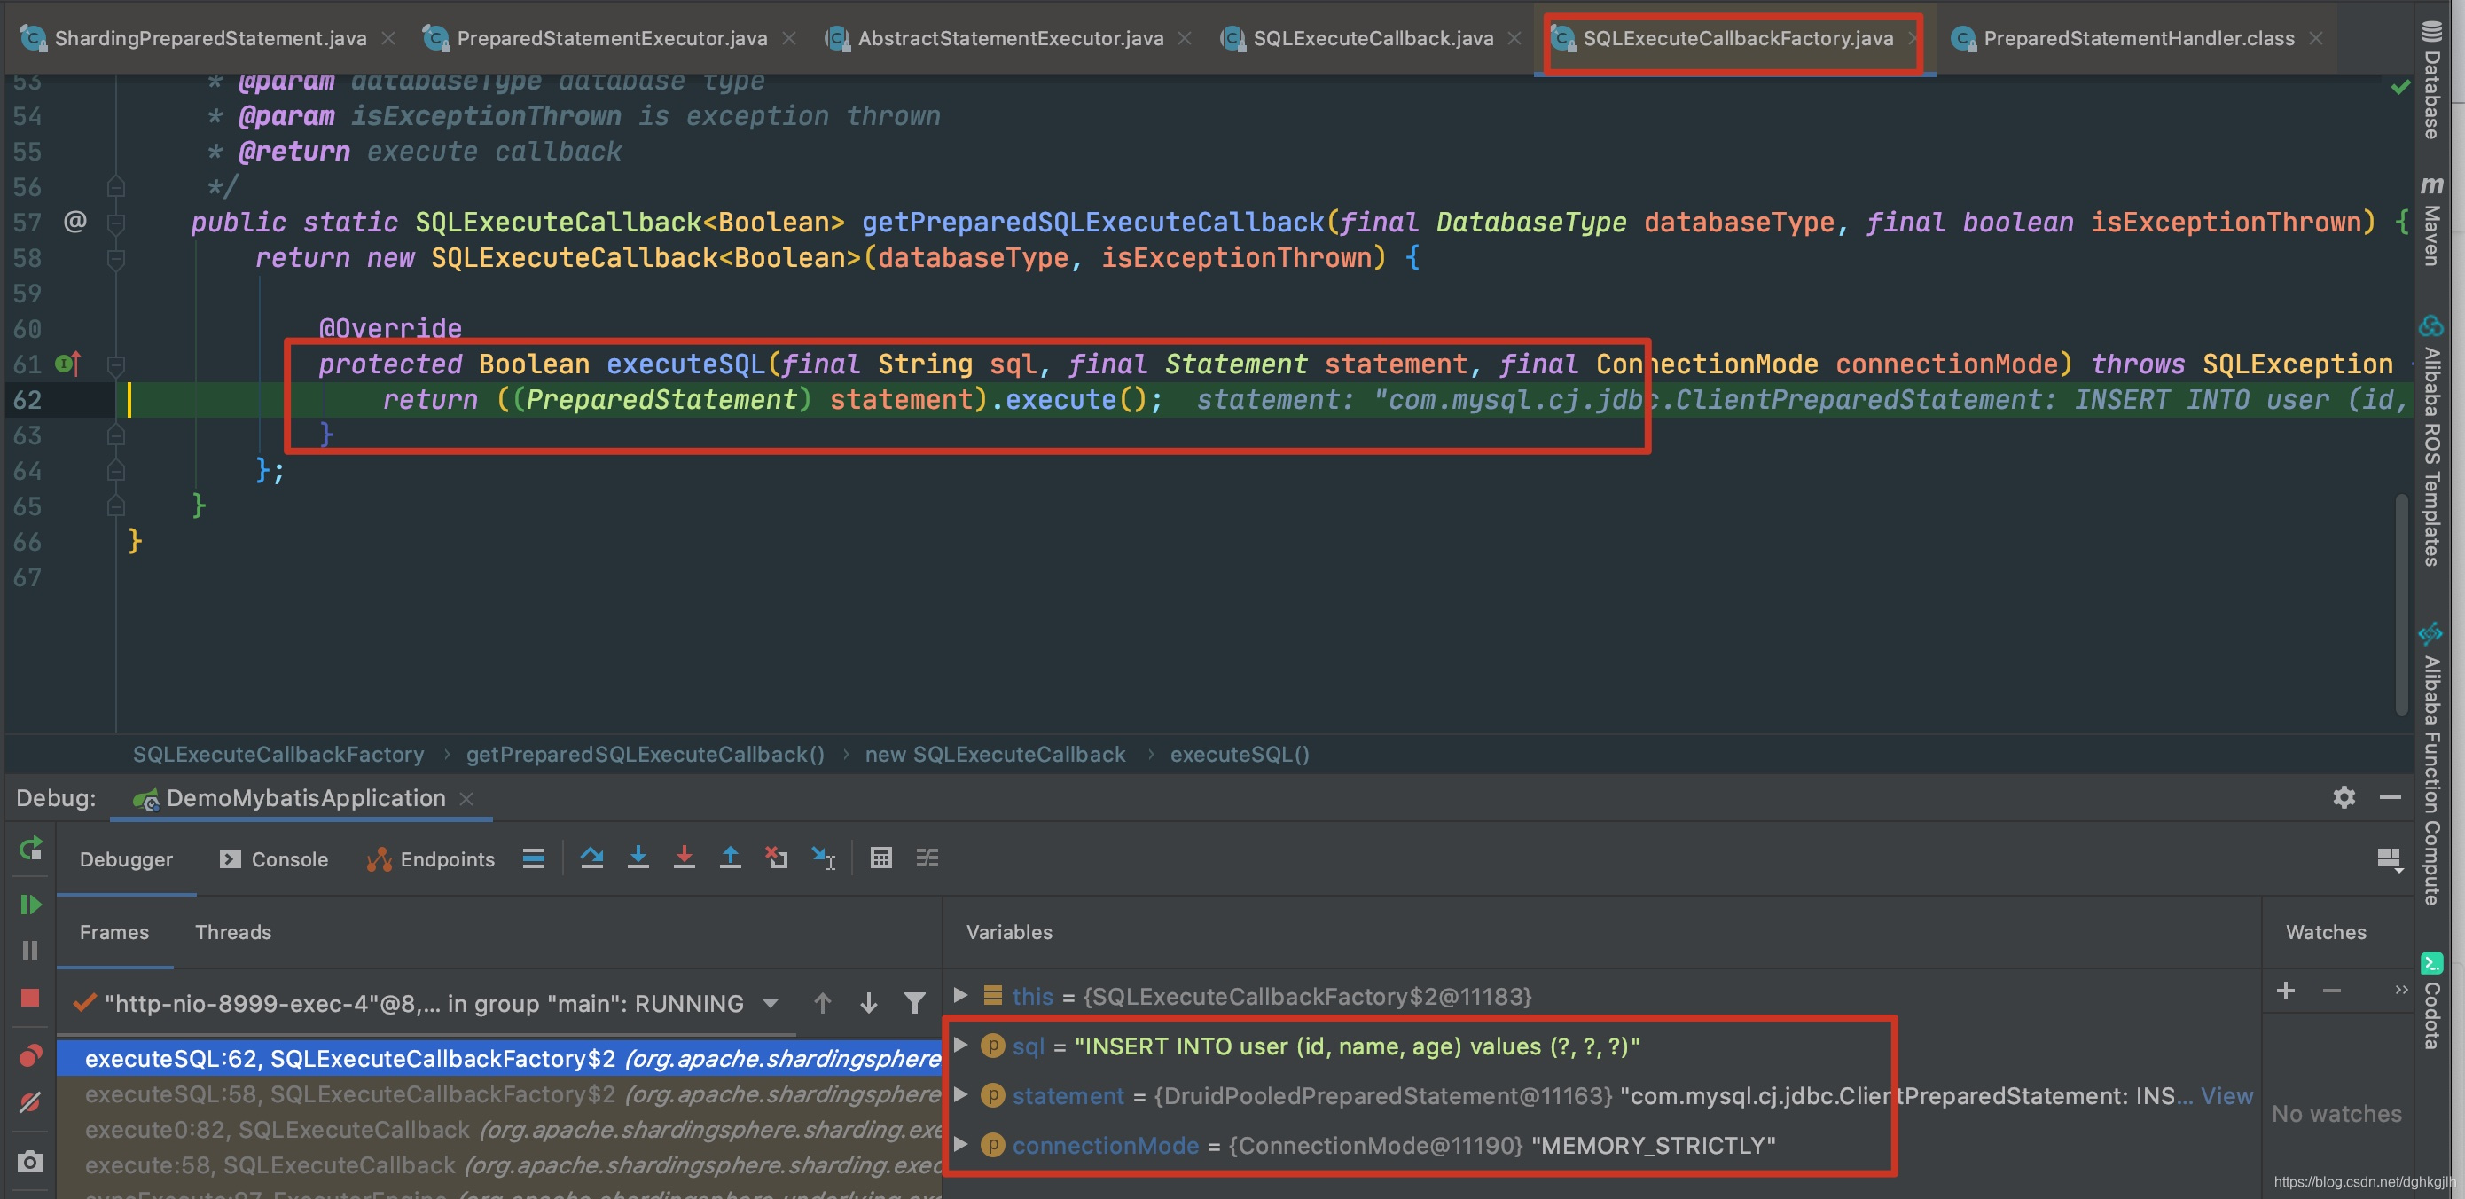Collapse method fold marker at line 57
This screenshot has height=1199, width=2465.
pyautogui.click(x=116, y=223)
